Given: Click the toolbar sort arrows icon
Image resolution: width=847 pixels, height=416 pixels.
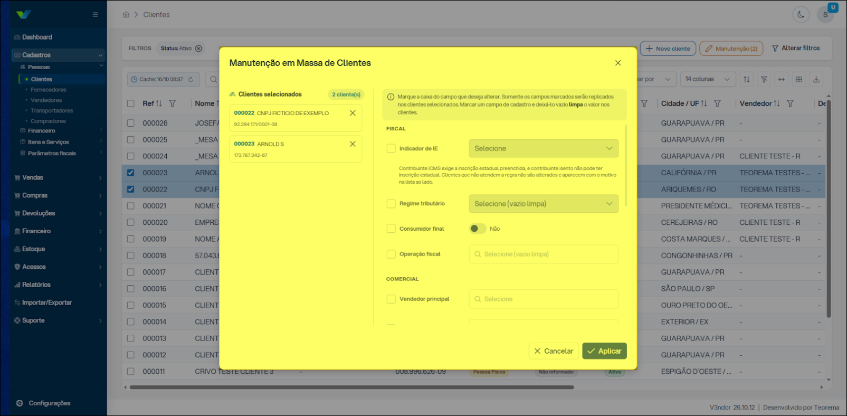Looking at the screenshot, I should (747, 79).
